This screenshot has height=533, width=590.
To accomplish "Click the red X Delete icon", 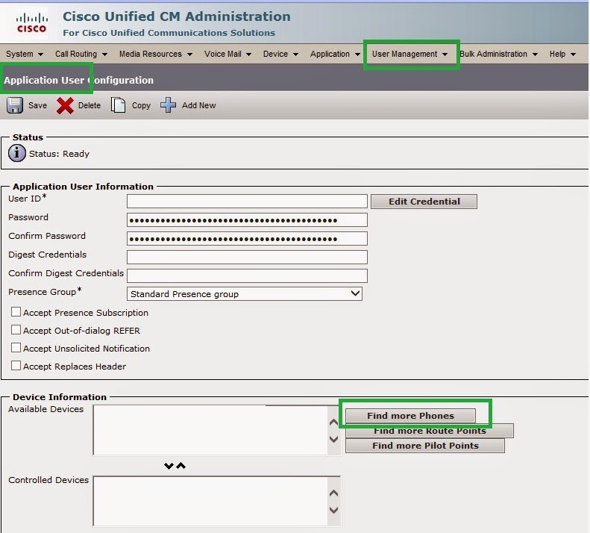I will (x=65, y=105).
